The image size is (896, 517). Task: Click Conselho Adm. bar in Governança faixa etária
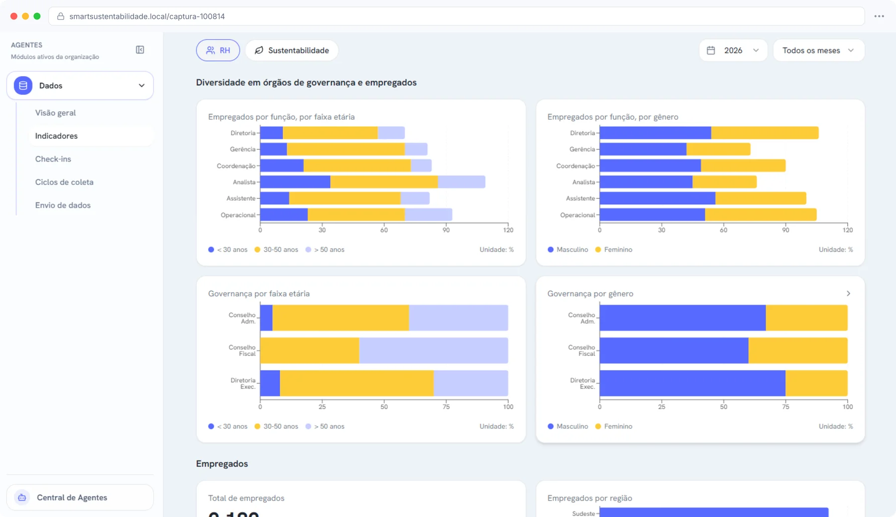(x=384, y=318)
